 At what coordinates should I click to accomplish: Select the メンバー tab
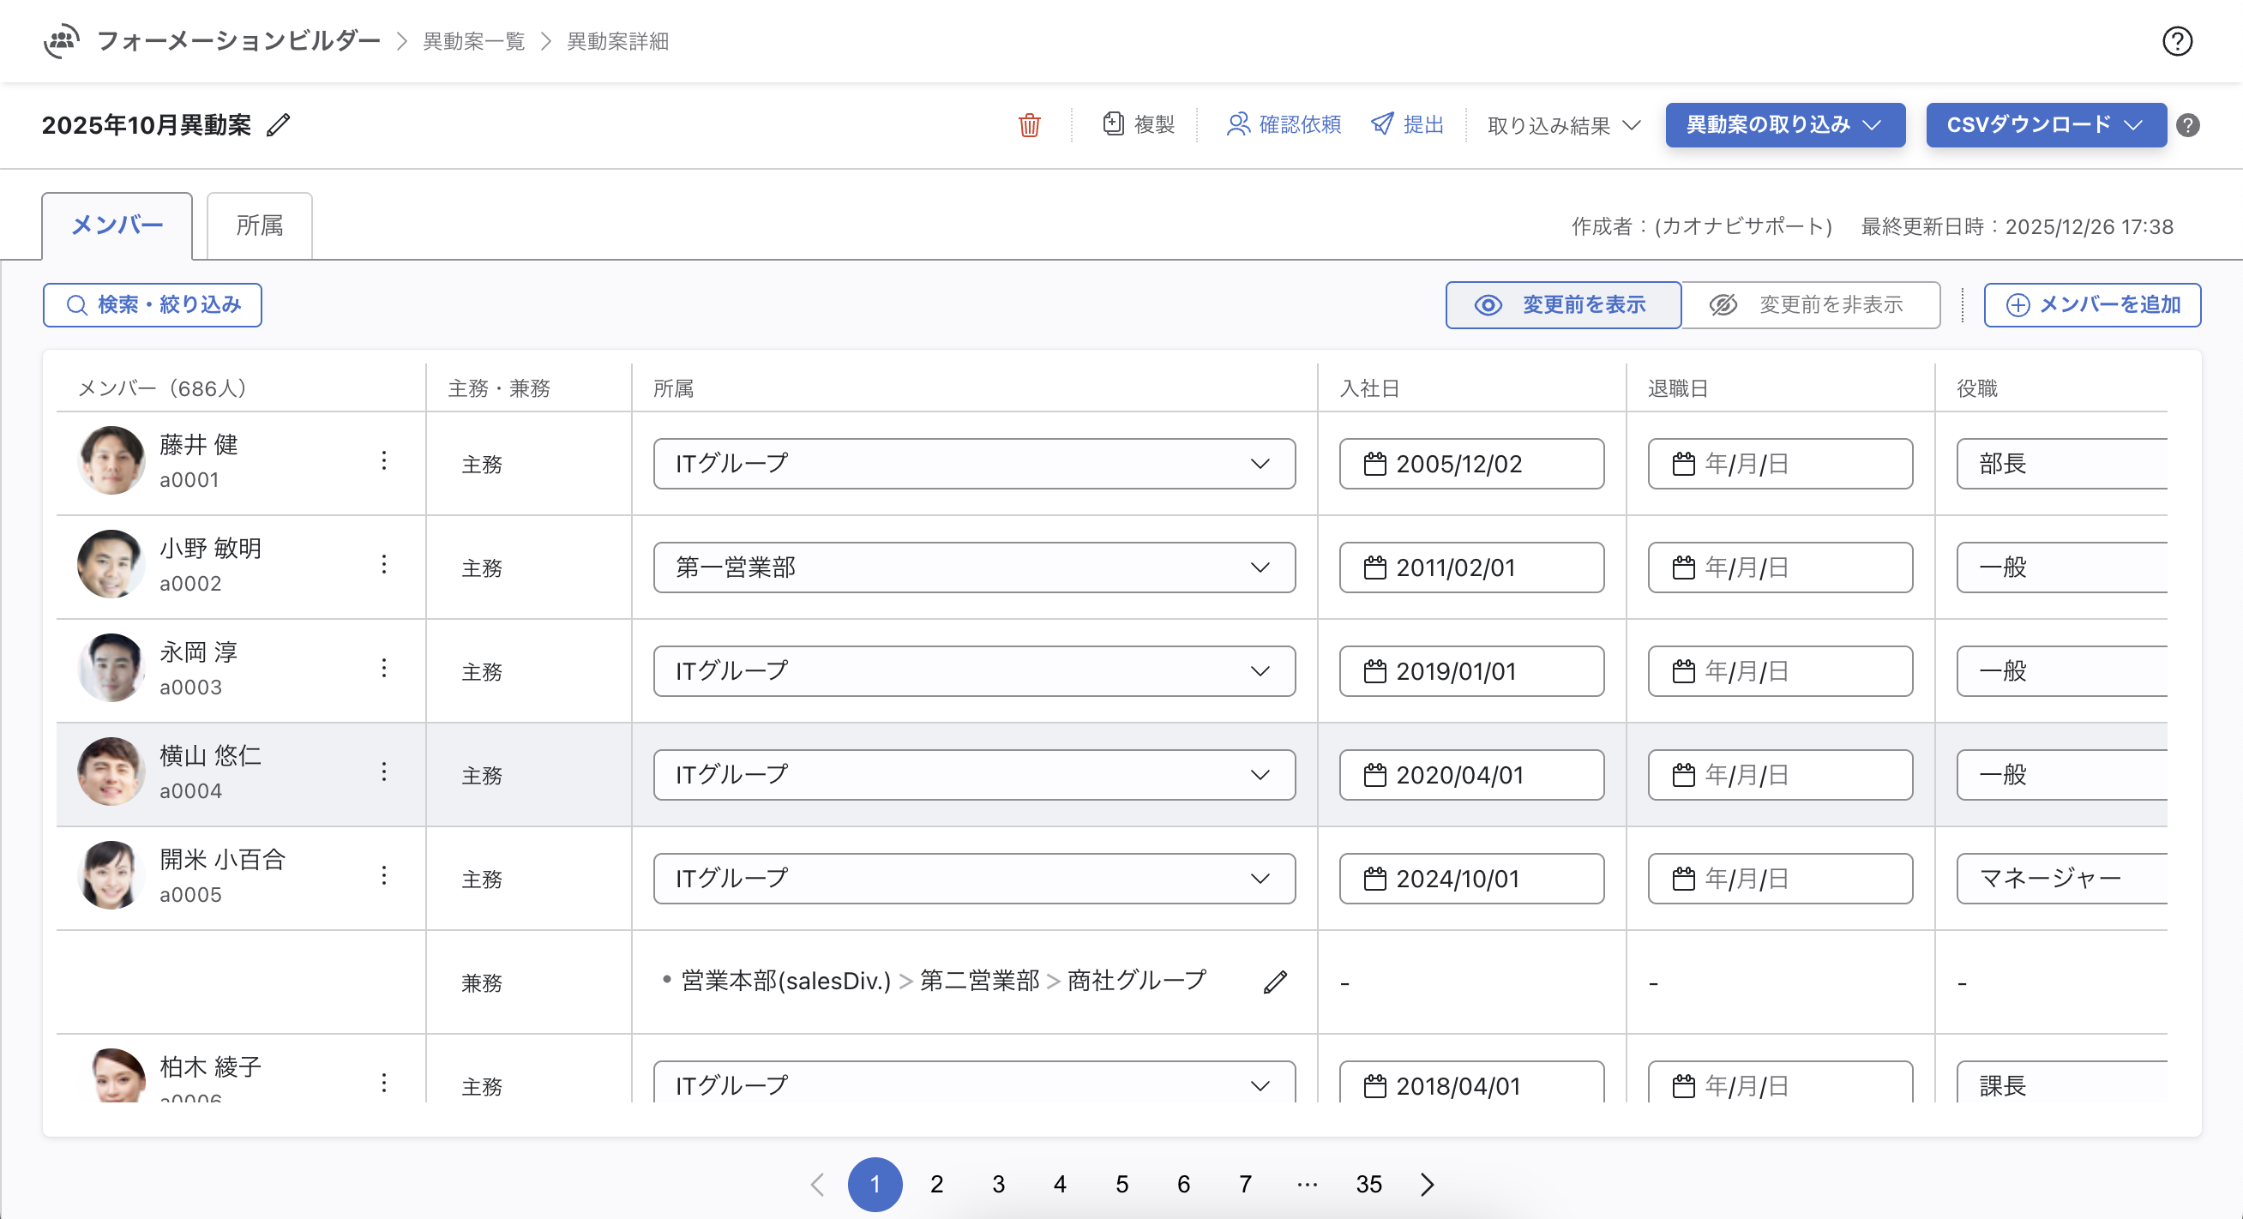point(117,226)
